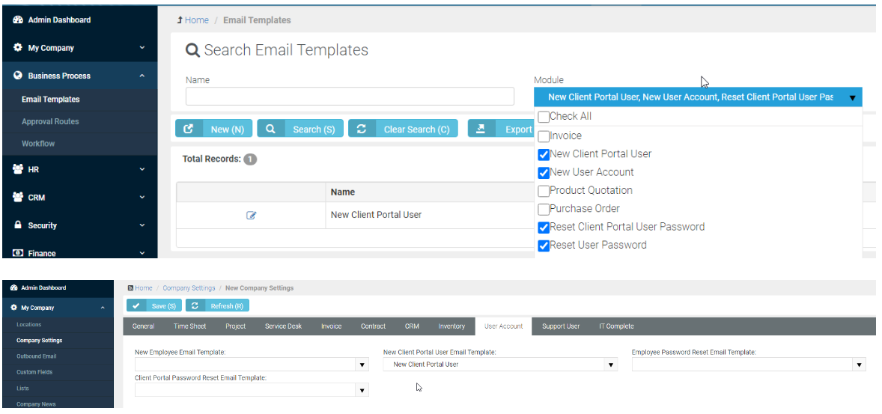The width and height of the screenshot is (882, 414).
Task: Enable the Invoice module checkbox
Action: point(544,136)
